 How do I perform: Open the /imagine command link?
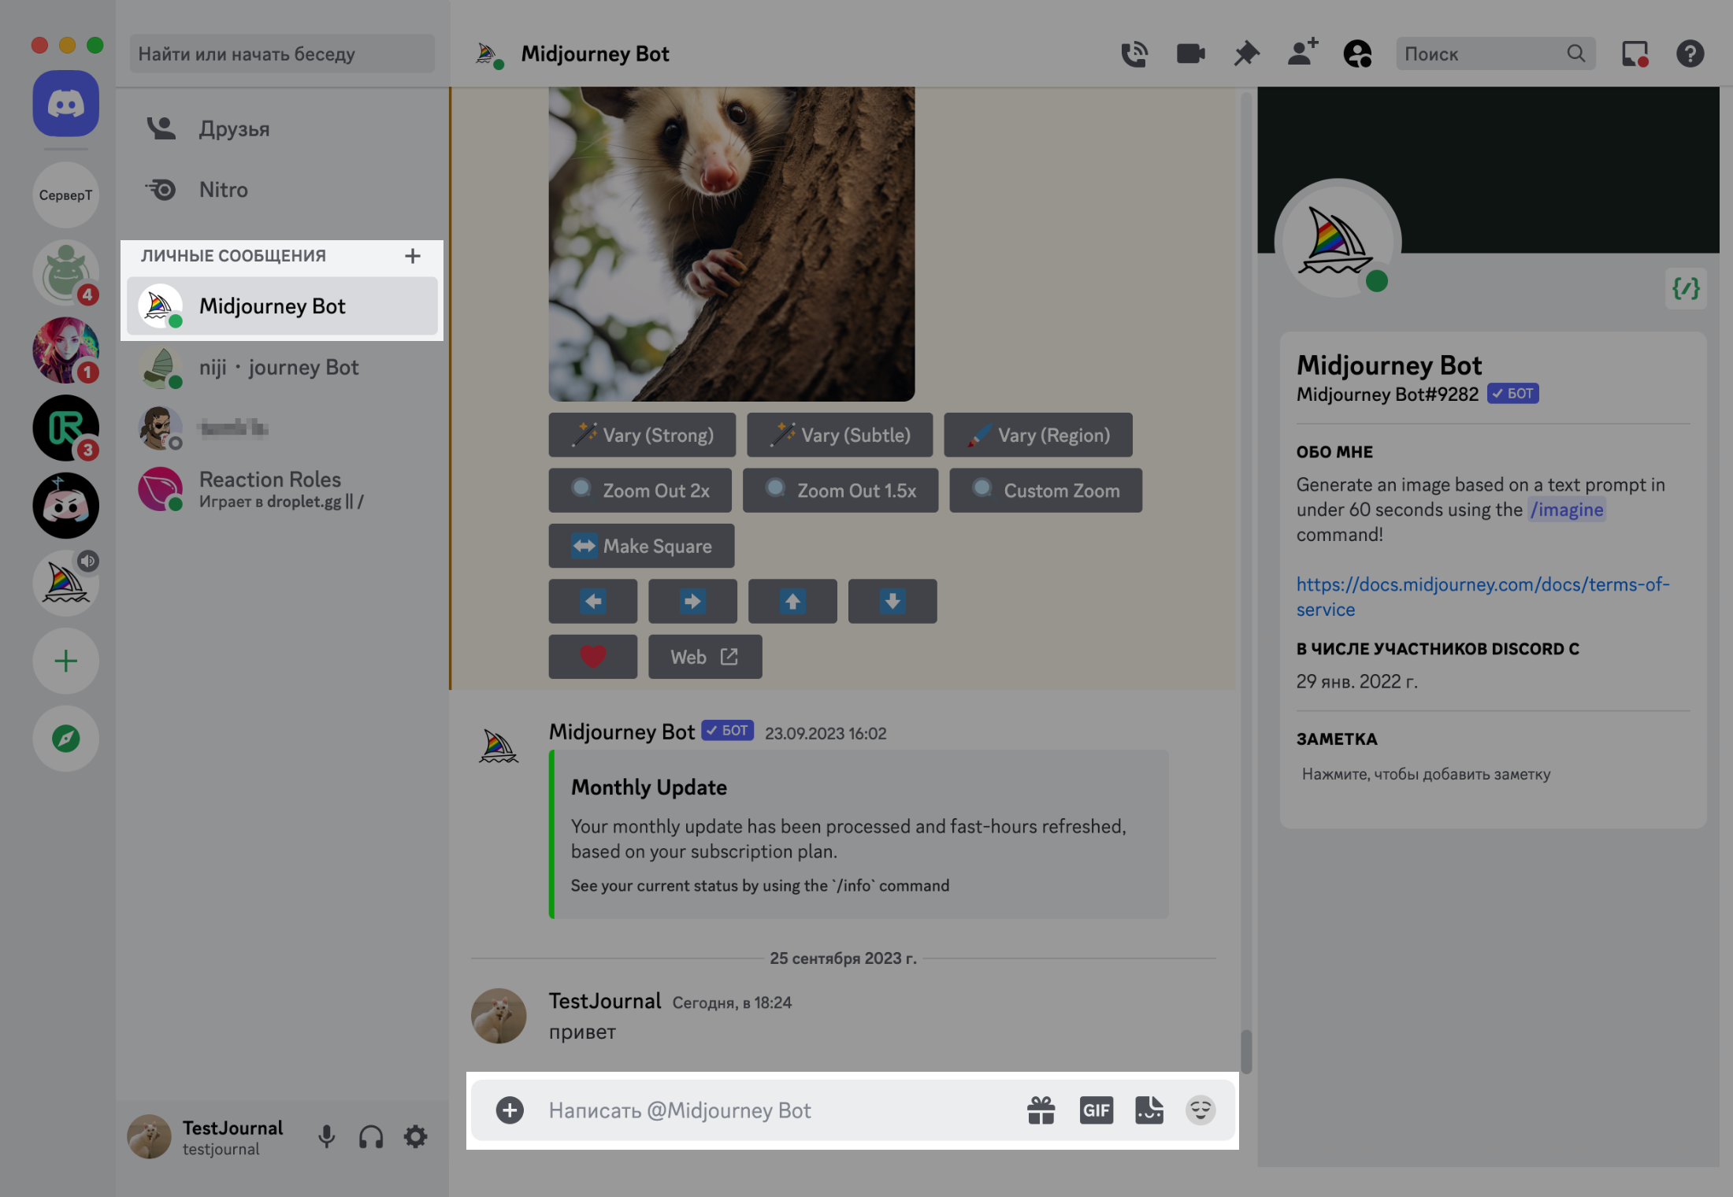point(1566,510)
